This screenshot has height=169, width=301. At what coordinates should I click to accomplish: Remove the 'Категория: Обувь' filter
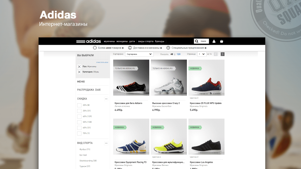pos(79,72)
